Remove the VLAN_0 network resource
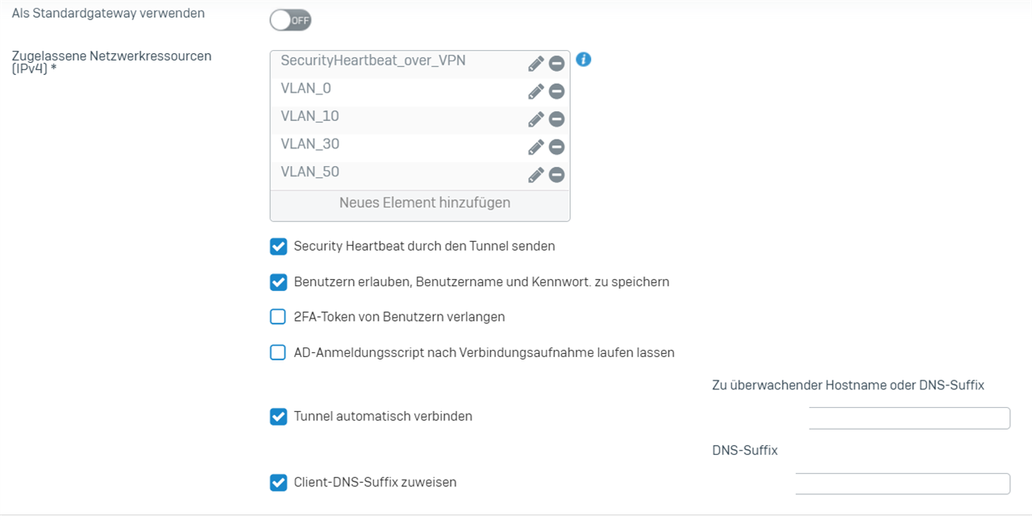Image resolution: width=1032 pixels, height=520 pixels. tap(556, 92)
